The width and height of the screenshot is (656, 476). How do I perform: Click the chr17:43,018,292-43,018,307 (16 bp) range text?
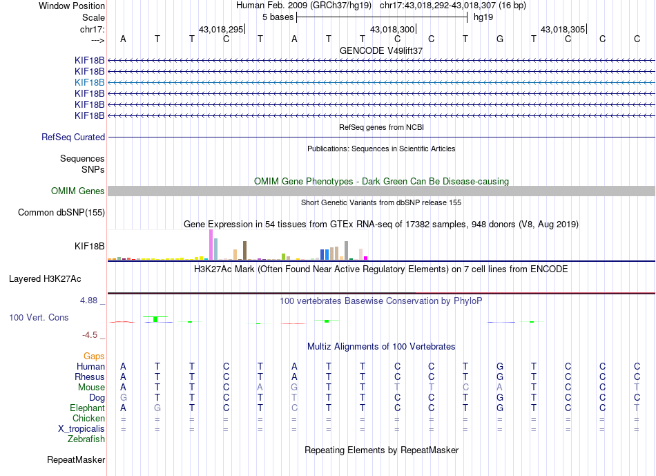(453, 6)
